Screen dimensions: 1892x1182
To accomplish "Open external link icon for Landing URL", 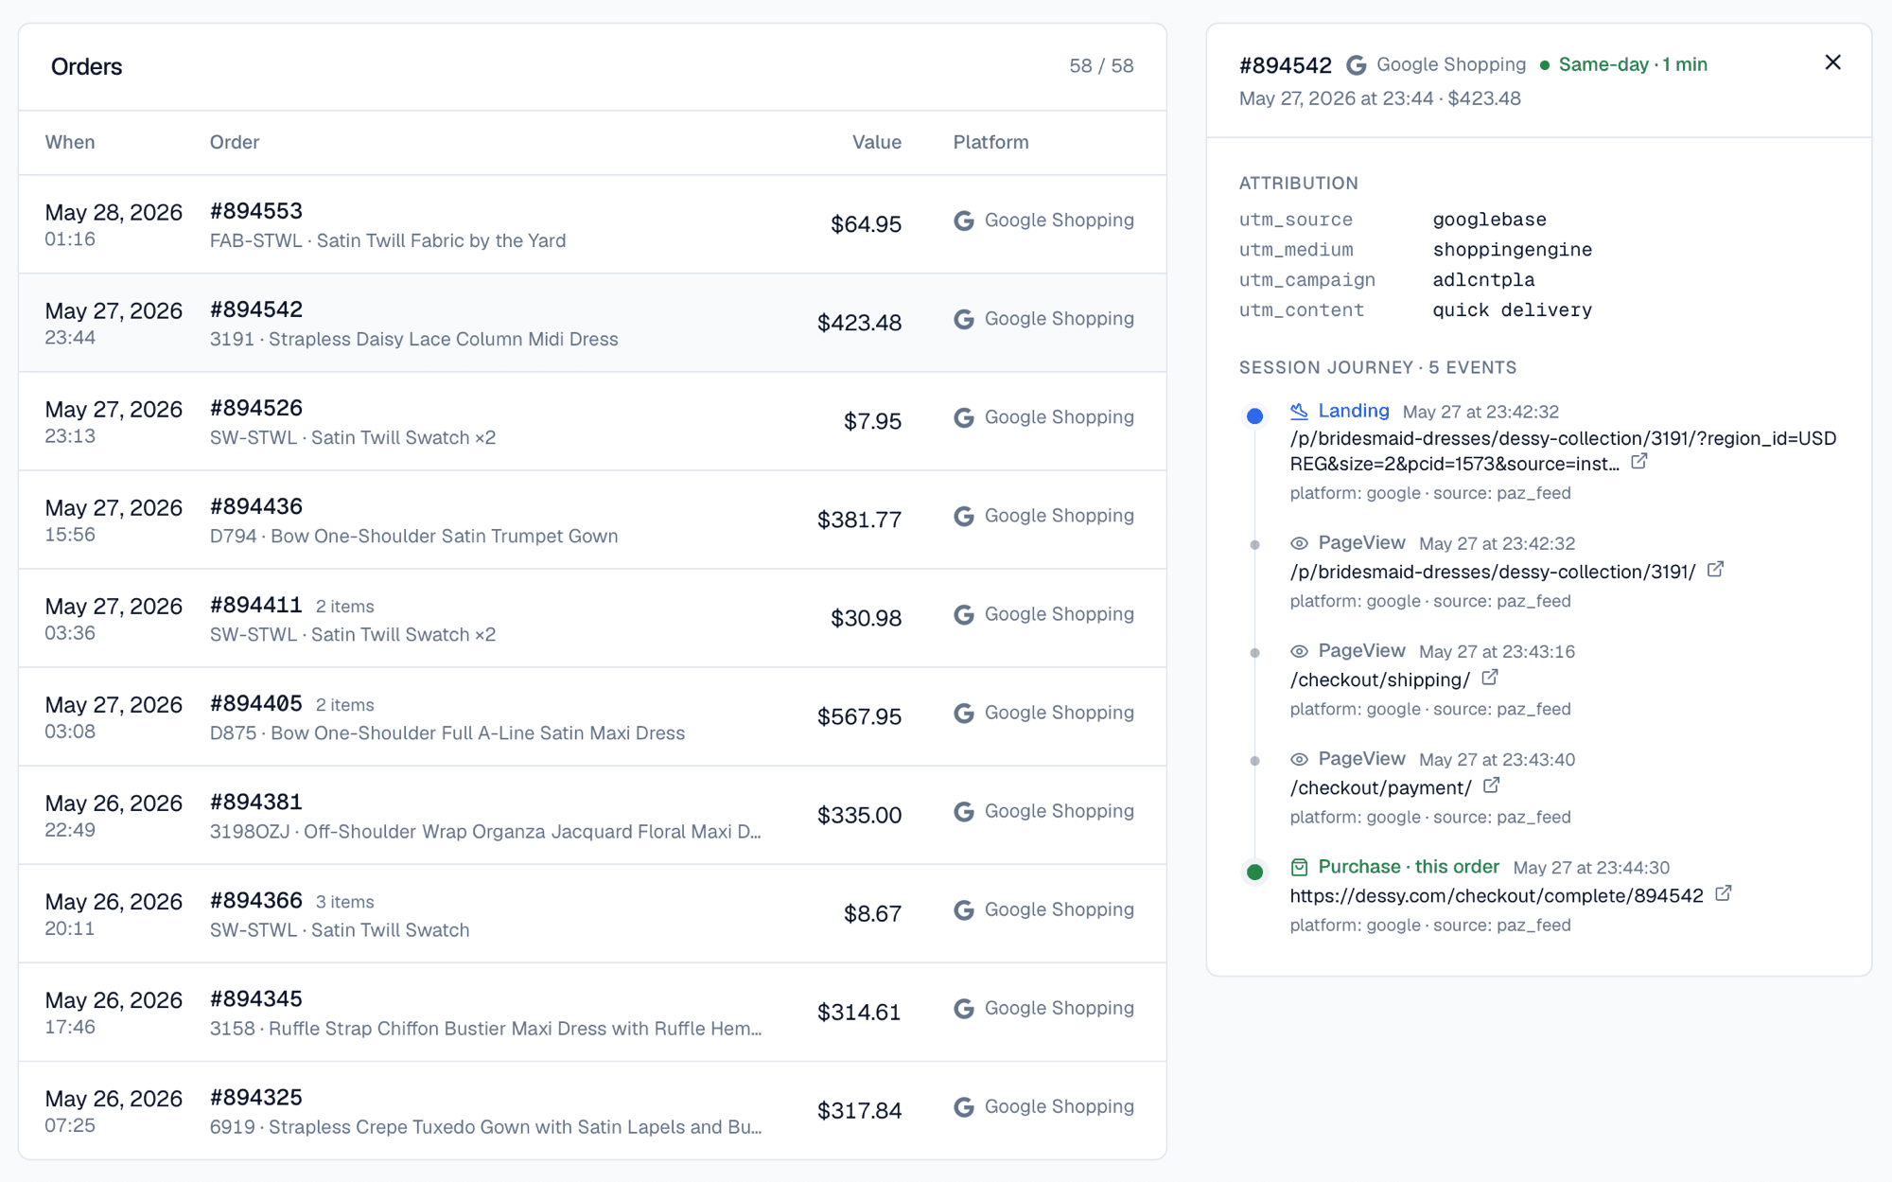I will (1639, 462).
